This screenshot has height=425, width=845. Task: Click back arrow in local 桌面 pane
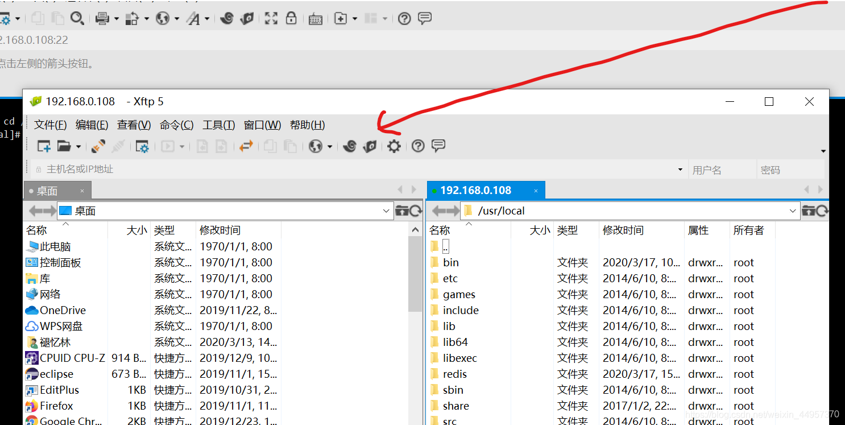[35, 211]
